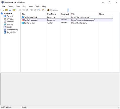
Task: Copy user name with the toolbar icon
Action: [20, 10]
